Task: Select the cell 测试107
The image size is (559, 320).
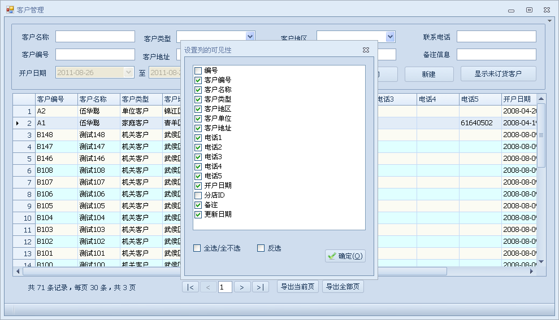Action: tap(99, 182)
